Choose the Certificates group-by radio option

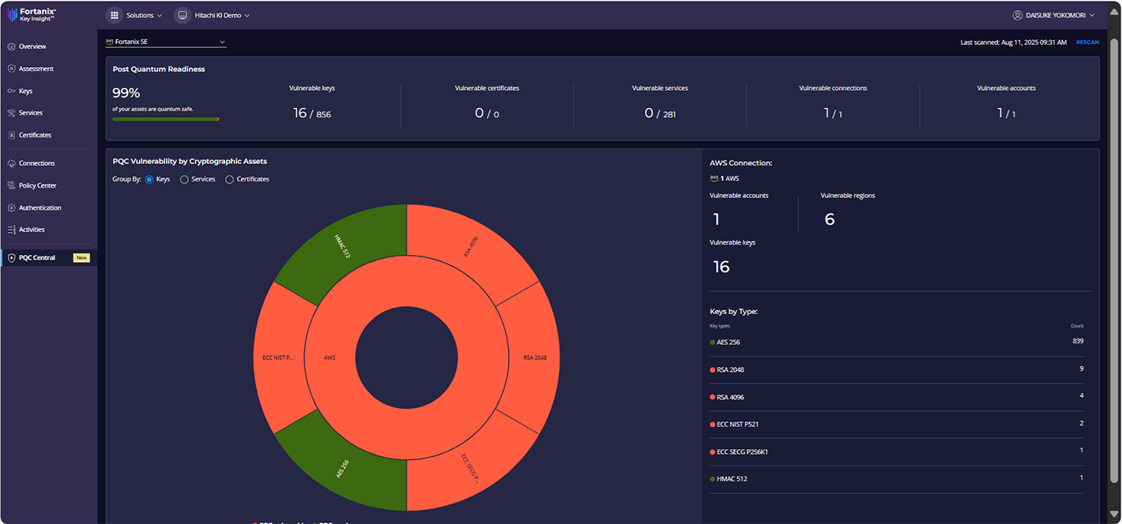[230, 179]
